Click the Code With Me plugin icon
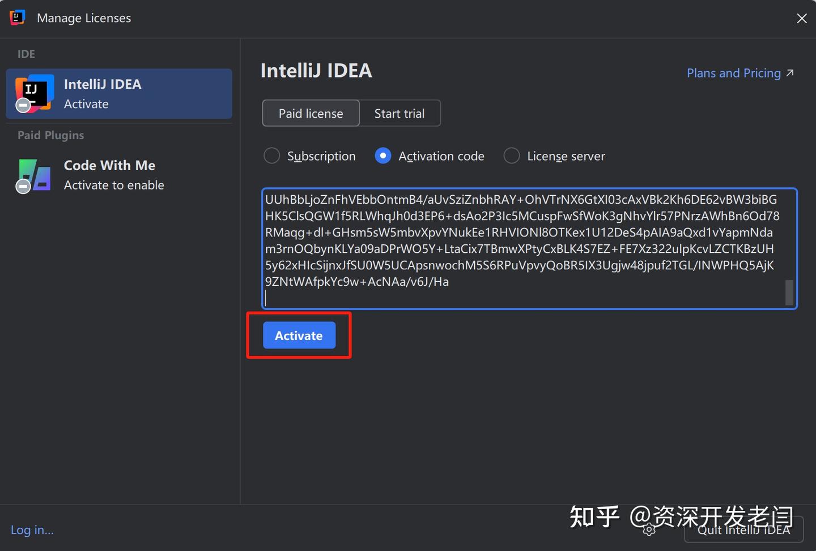The height and width of the screenshot is (551, 816). coord(36,174)
